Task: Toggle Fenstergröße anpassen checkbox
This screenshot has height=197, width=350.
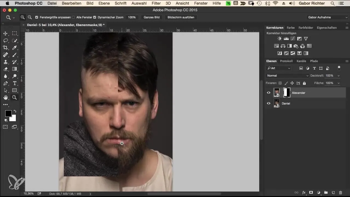Action: pyautogui.click(x=37, y=17)
